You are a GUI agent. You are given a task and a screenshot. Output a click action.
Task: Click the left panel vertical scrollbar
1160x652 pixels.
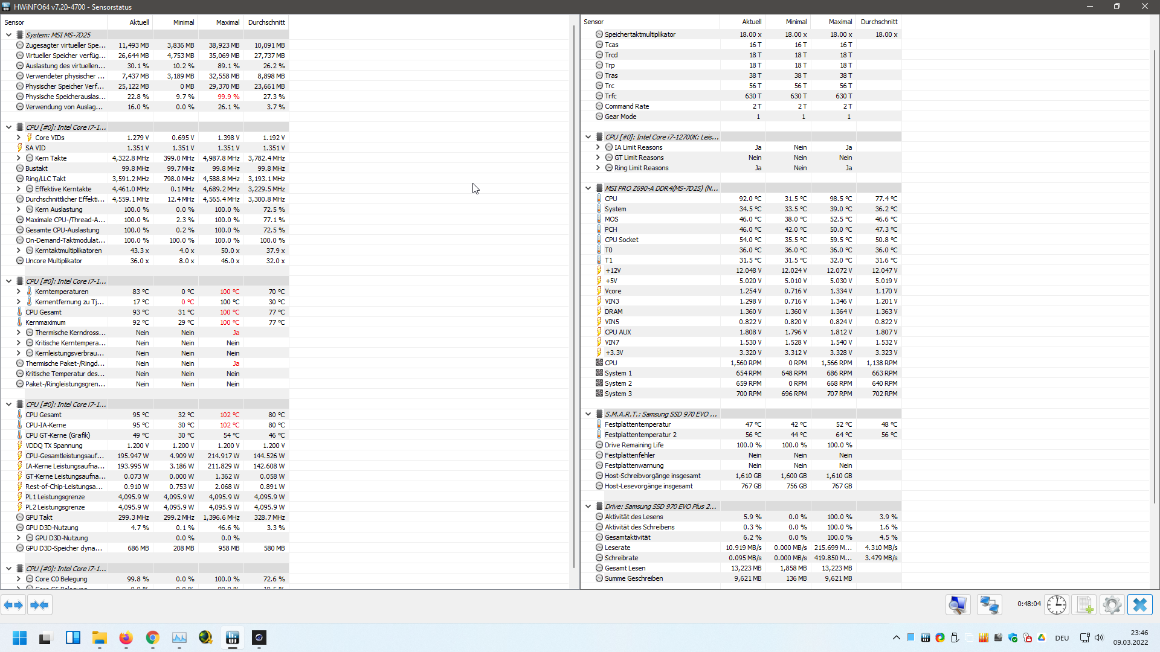click(x=573, y=296)
